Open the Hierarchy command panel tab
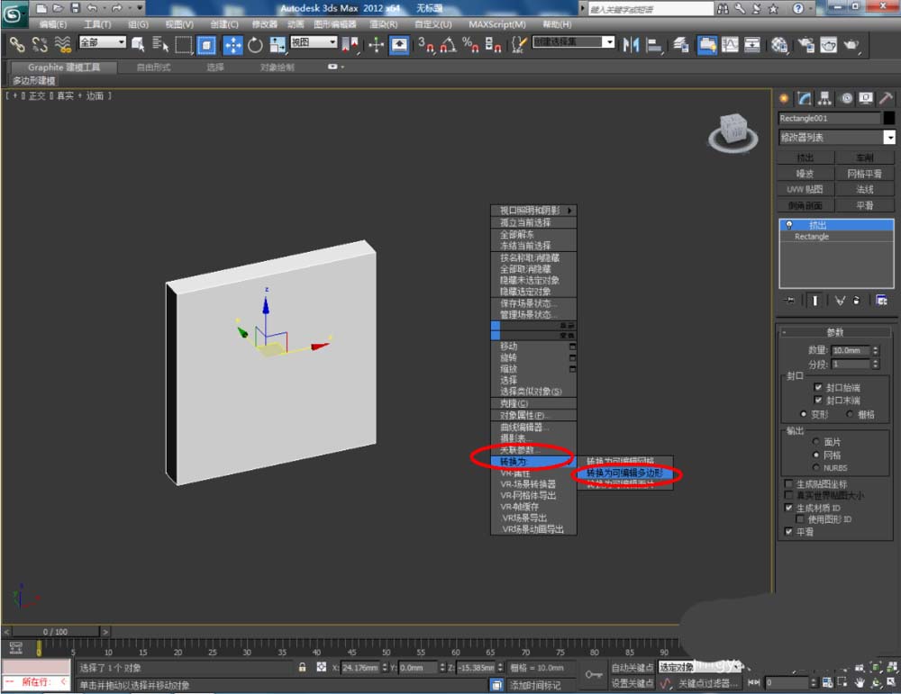This screenshot has width=901, height=694. click(x=825, y=98)
